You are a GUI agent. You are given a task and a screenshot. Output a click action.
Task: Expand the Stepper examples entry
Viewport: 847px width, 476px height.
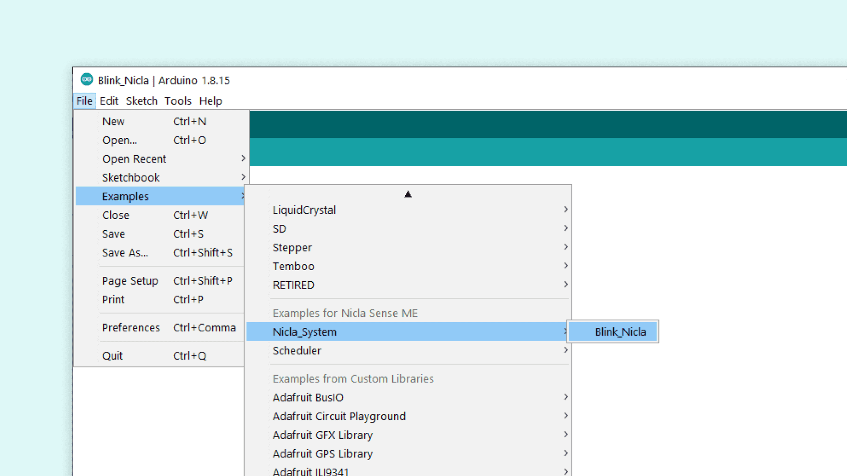tap(292, 248)
